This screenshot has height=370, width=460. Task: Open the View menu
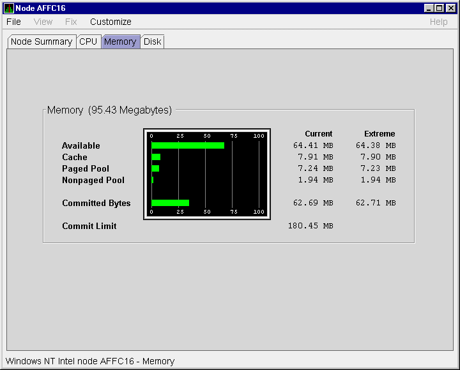[x=43, y=22]
